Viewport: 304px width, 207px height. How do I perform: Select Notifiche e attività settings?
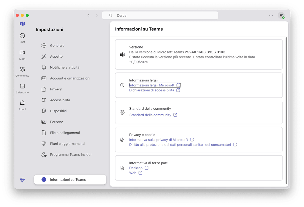point(64,67)
